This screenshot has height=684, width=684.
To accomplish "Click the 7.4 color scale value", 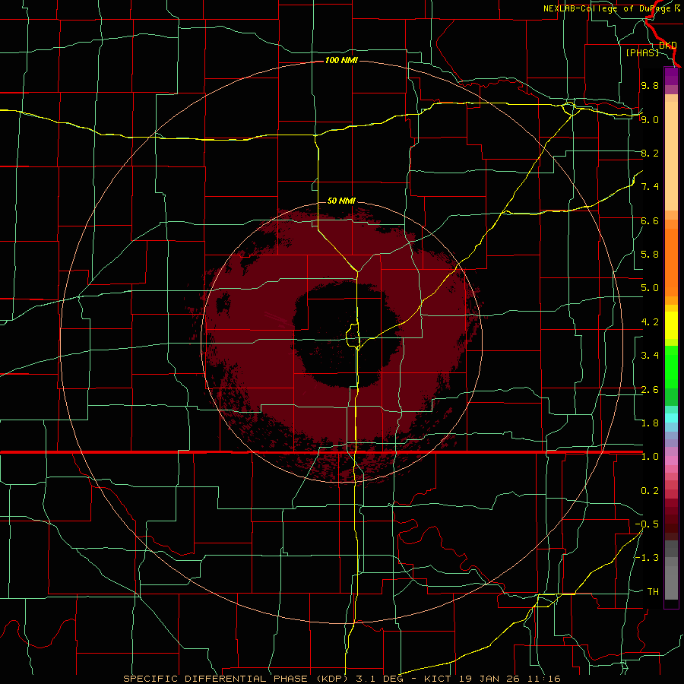I will (650, 187).
